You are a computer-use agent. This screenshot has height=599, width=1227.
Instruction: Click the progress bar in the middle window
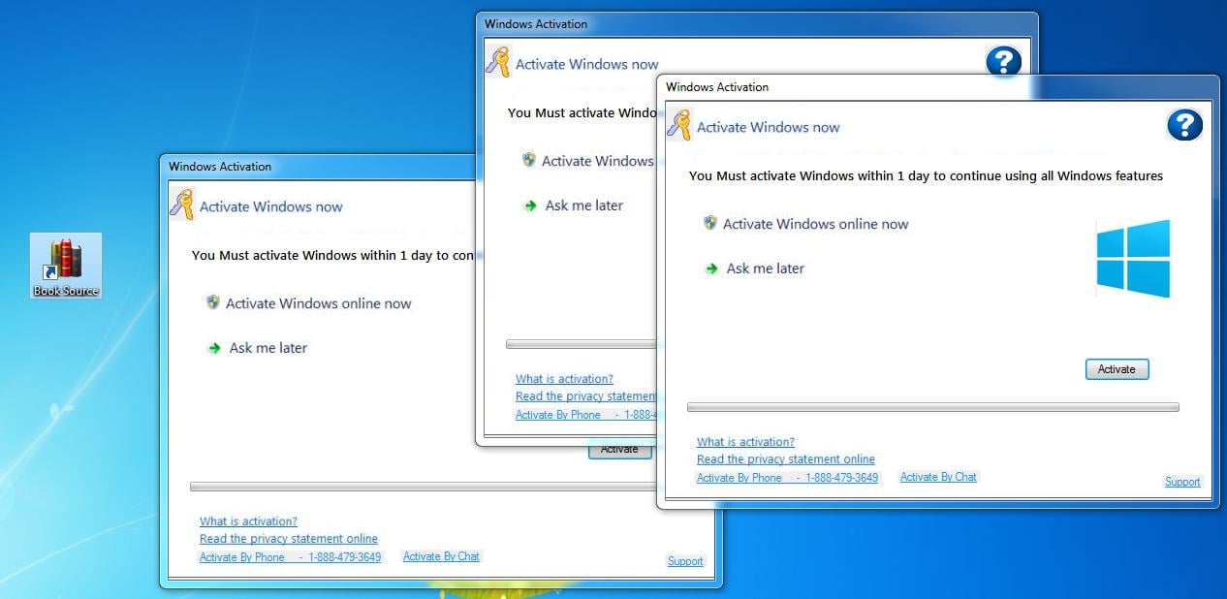click(x=582, y=344)
